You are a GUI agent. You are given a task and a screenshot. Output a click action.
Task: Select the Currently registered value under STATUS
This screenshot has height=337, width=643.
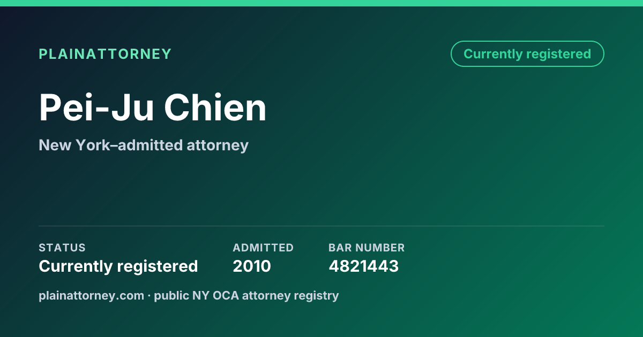[118, 266]
